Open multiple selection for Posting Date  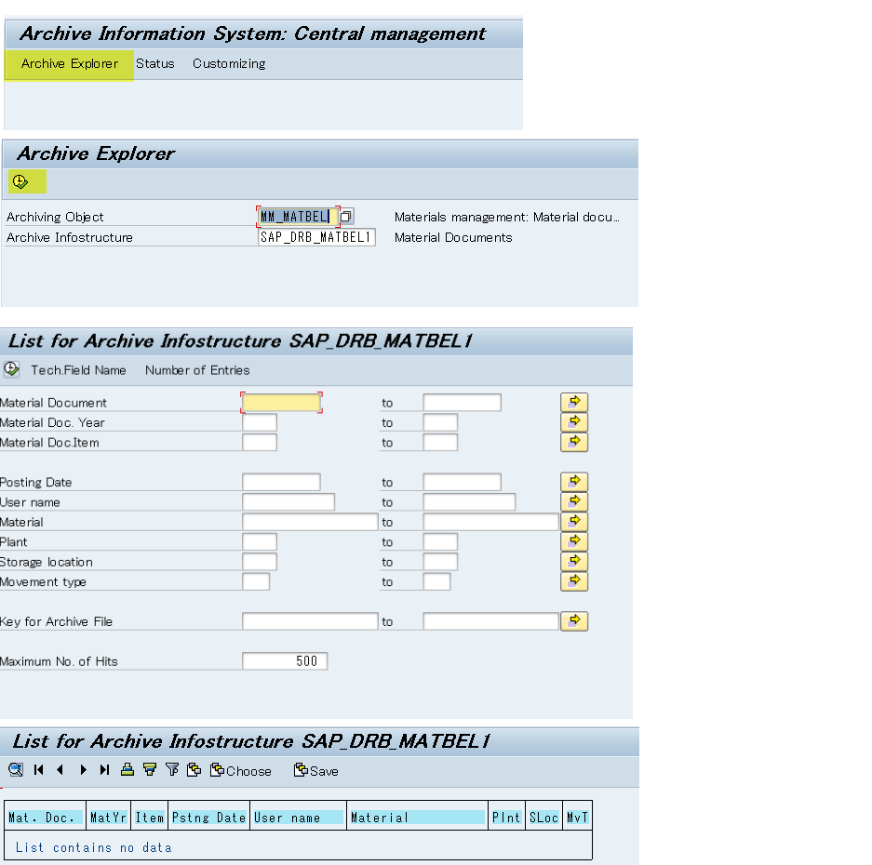574,482
